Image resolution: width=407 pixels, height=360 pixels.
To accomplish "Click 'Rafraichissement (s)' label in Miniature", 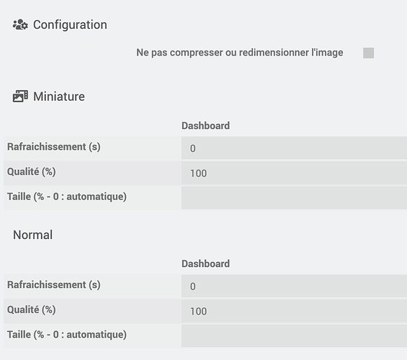I will pyautogui.click(x=54, y=147).
